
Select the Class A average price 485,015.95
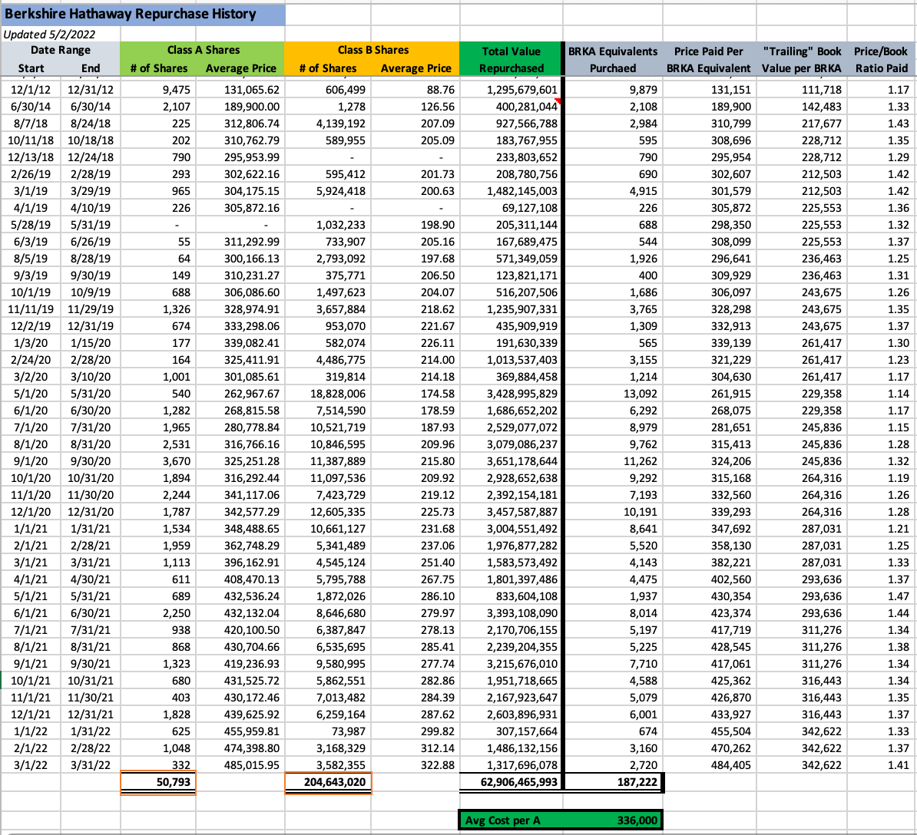pos(241,765)
